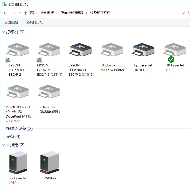This screenshot has height=190, width=191.
Task: Expand the 设备 (9) section
Action: (x=3, y=137)
